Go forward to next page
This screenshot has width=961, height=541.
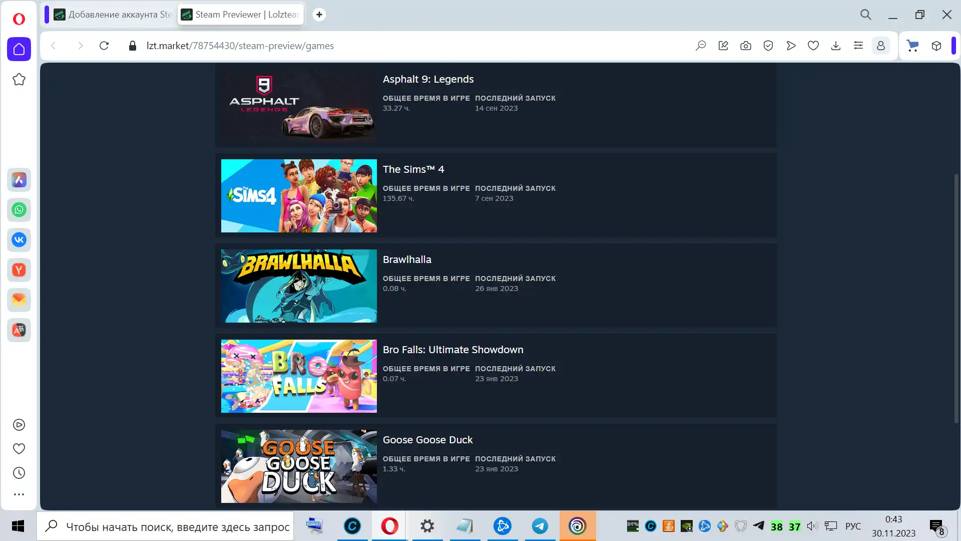tap(80, 46)
